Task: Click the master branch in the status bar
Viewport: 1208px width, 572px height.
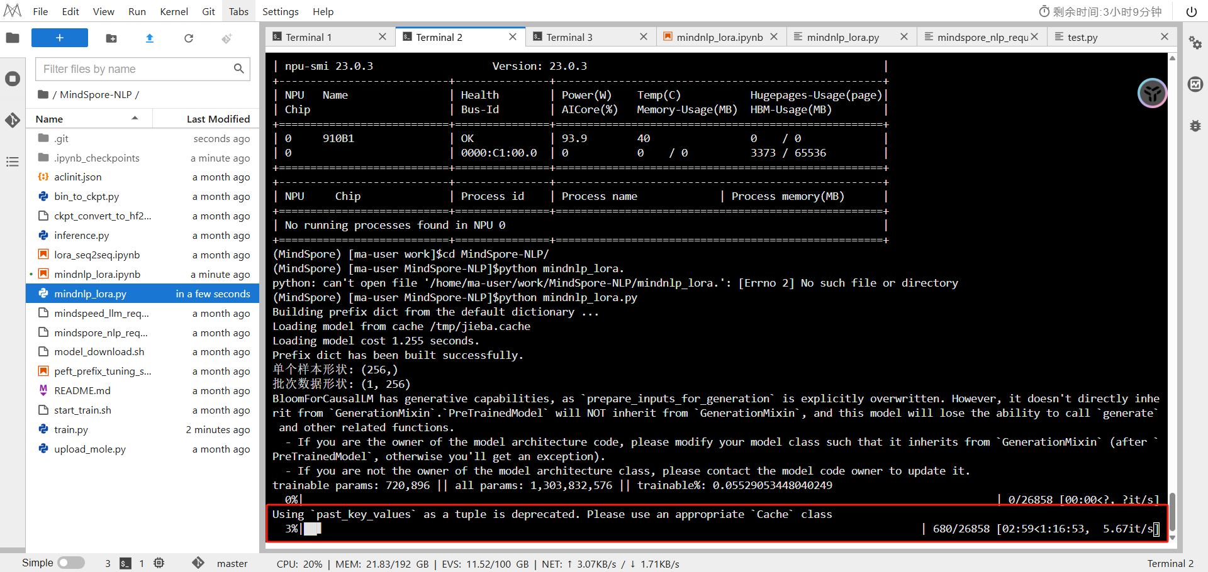Action: pyautogui.click(x=232, y=563)
